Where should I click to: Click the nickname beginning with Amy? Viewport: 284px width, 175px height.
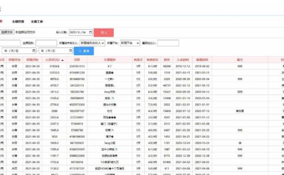(110, 92)
